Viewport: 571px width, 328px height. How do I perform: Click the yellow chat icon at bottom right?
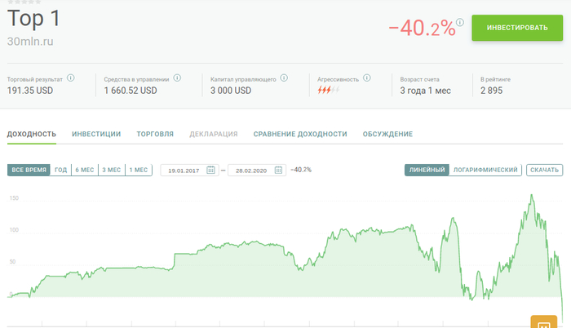[x=543, y=321]
